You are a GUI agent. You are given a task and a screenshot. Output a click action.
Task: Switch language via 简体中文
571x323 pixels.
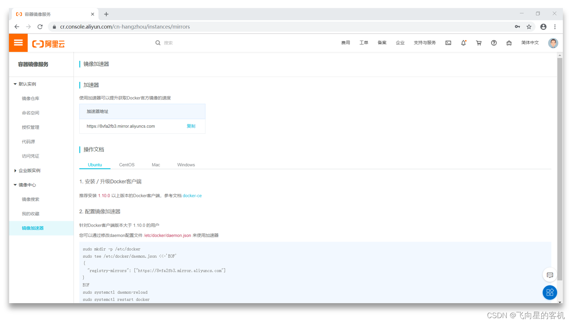tap(530, 43)
